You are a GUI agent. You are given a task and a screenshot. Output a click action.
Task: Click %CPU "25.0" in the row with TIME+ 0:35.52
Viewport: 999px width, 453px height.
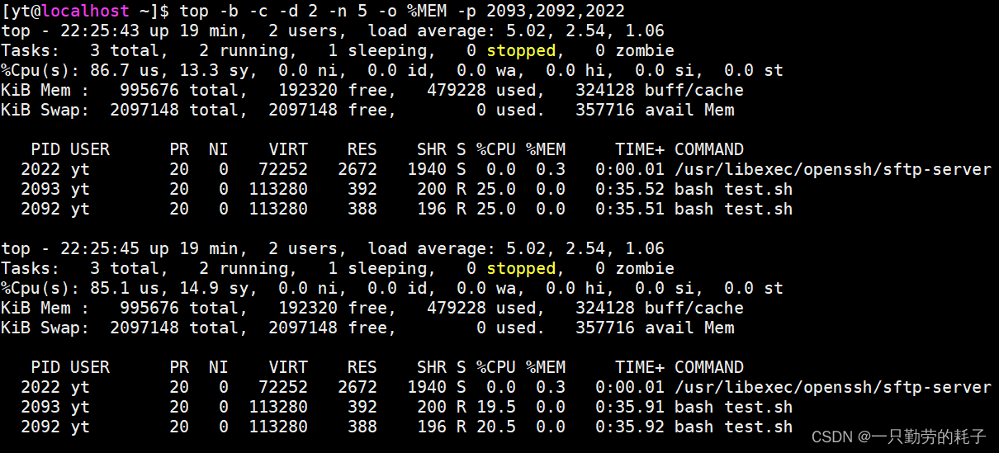496,189
